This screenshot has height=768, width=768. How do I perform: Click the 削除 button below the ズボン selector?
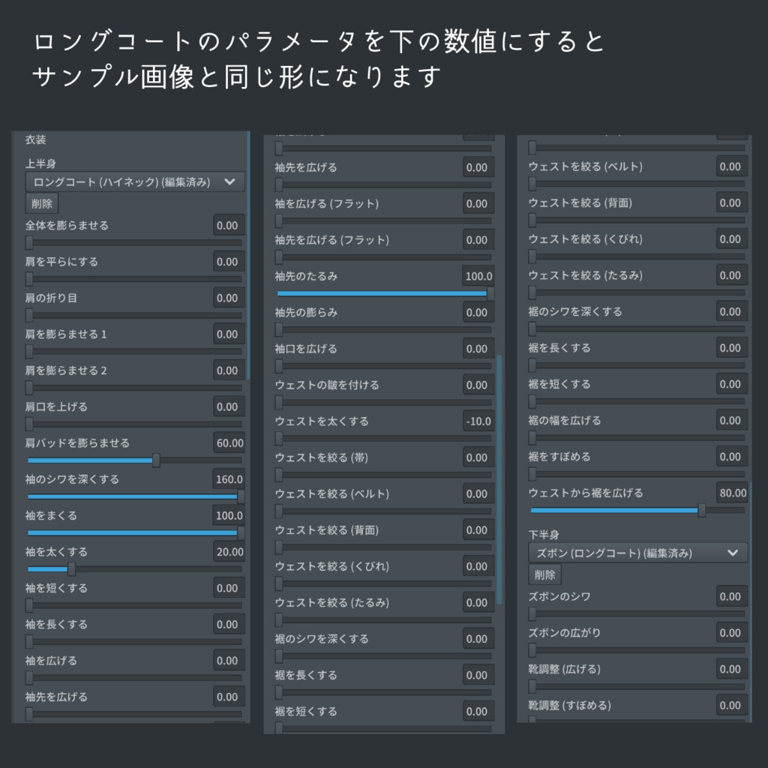click(x=544, y=574)
